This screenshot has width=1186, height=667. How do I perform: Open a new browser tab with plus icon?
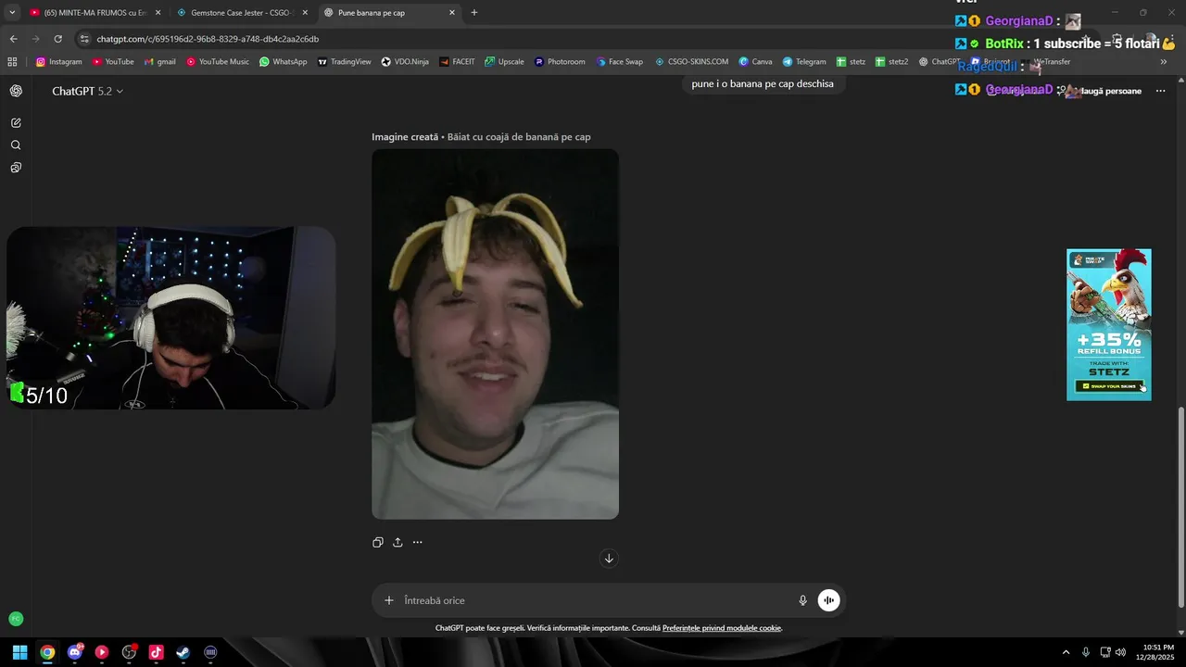click(x=474, y=13)
